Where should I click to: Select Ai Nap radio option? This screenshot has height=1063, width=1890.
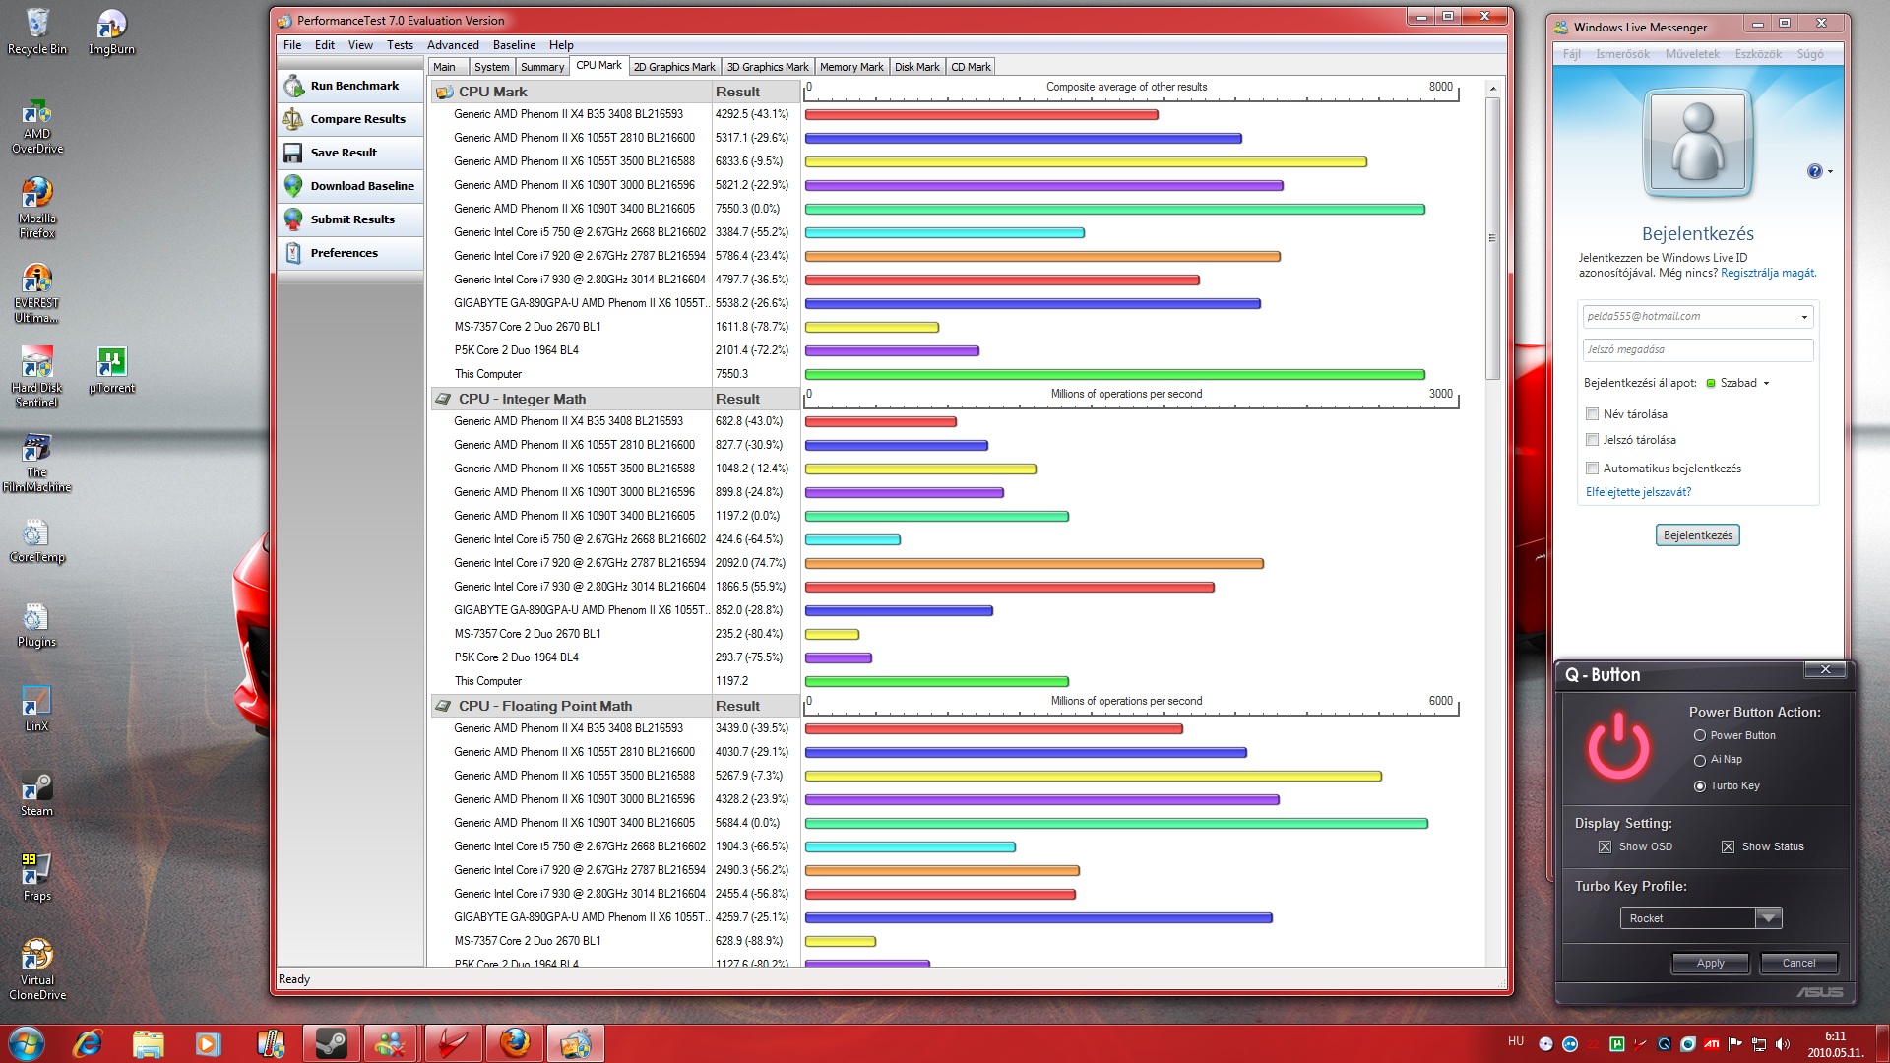(1700, 760)
